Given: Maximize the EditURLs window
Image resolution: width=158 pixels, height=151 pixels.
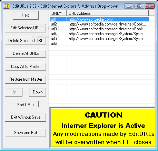Looking at the screenshot, I should click(139, 6).
